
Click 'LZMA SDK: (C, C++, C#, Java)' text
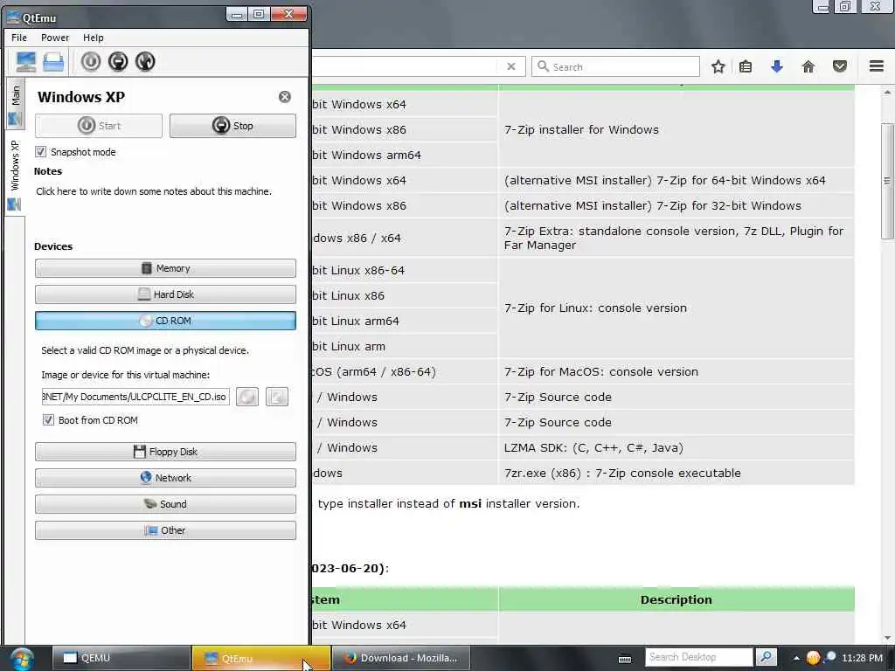tap(593, 448)
